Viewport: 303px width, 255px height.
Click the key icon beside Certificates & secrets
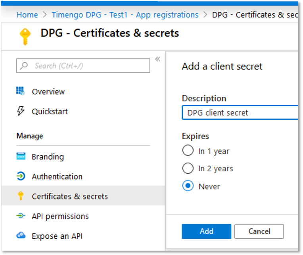pyautogui.click(x=21, y=196)
